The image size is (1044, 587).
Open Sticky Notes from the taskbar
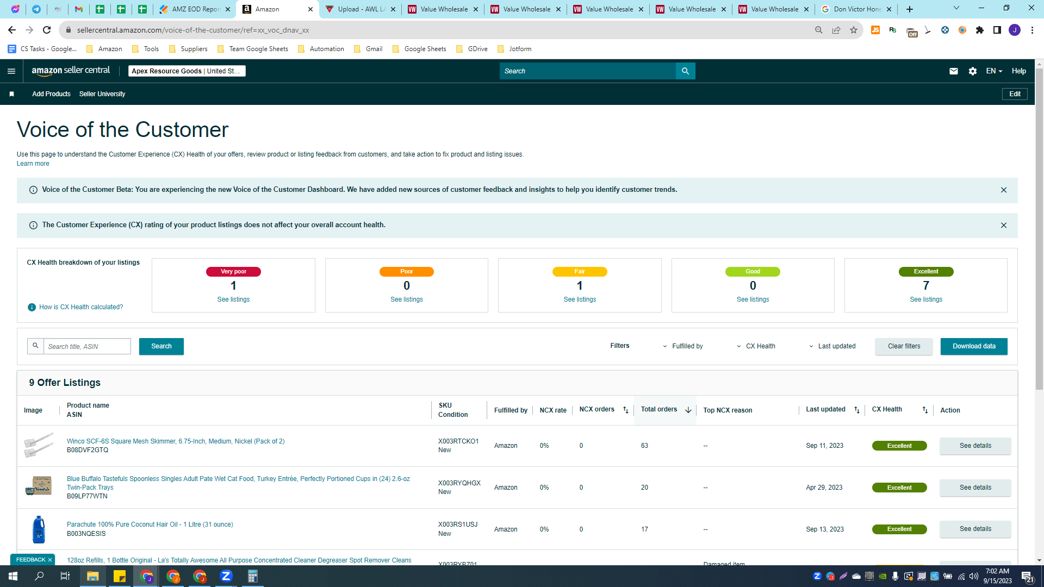pyautogui.click(x=120, y=576)
